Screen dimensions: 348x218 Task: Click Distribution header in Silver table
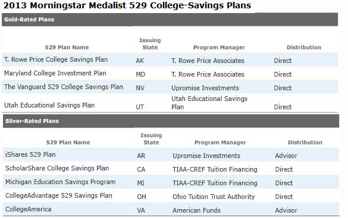tap(305, 143)
